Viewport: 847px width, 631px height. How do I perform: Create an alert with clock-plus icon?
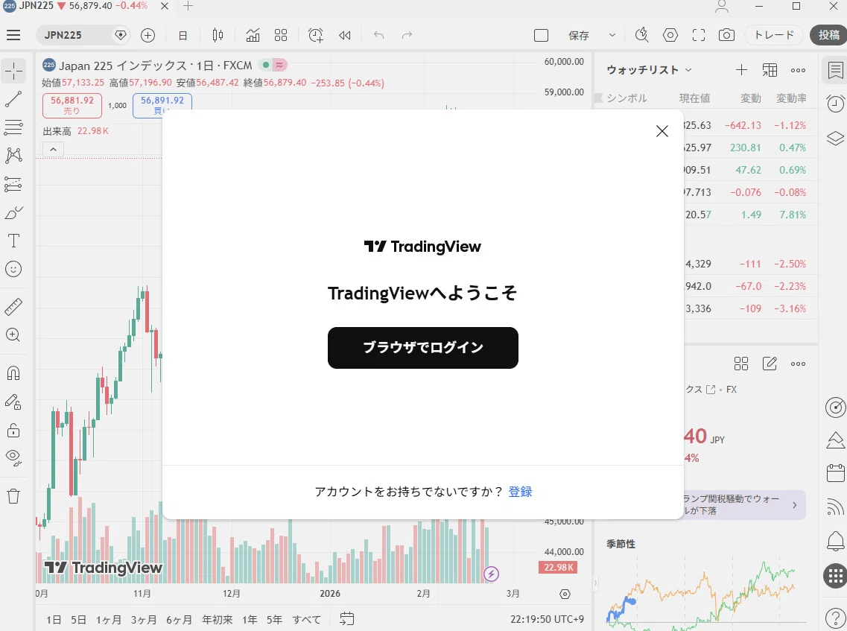coord(315,35)
